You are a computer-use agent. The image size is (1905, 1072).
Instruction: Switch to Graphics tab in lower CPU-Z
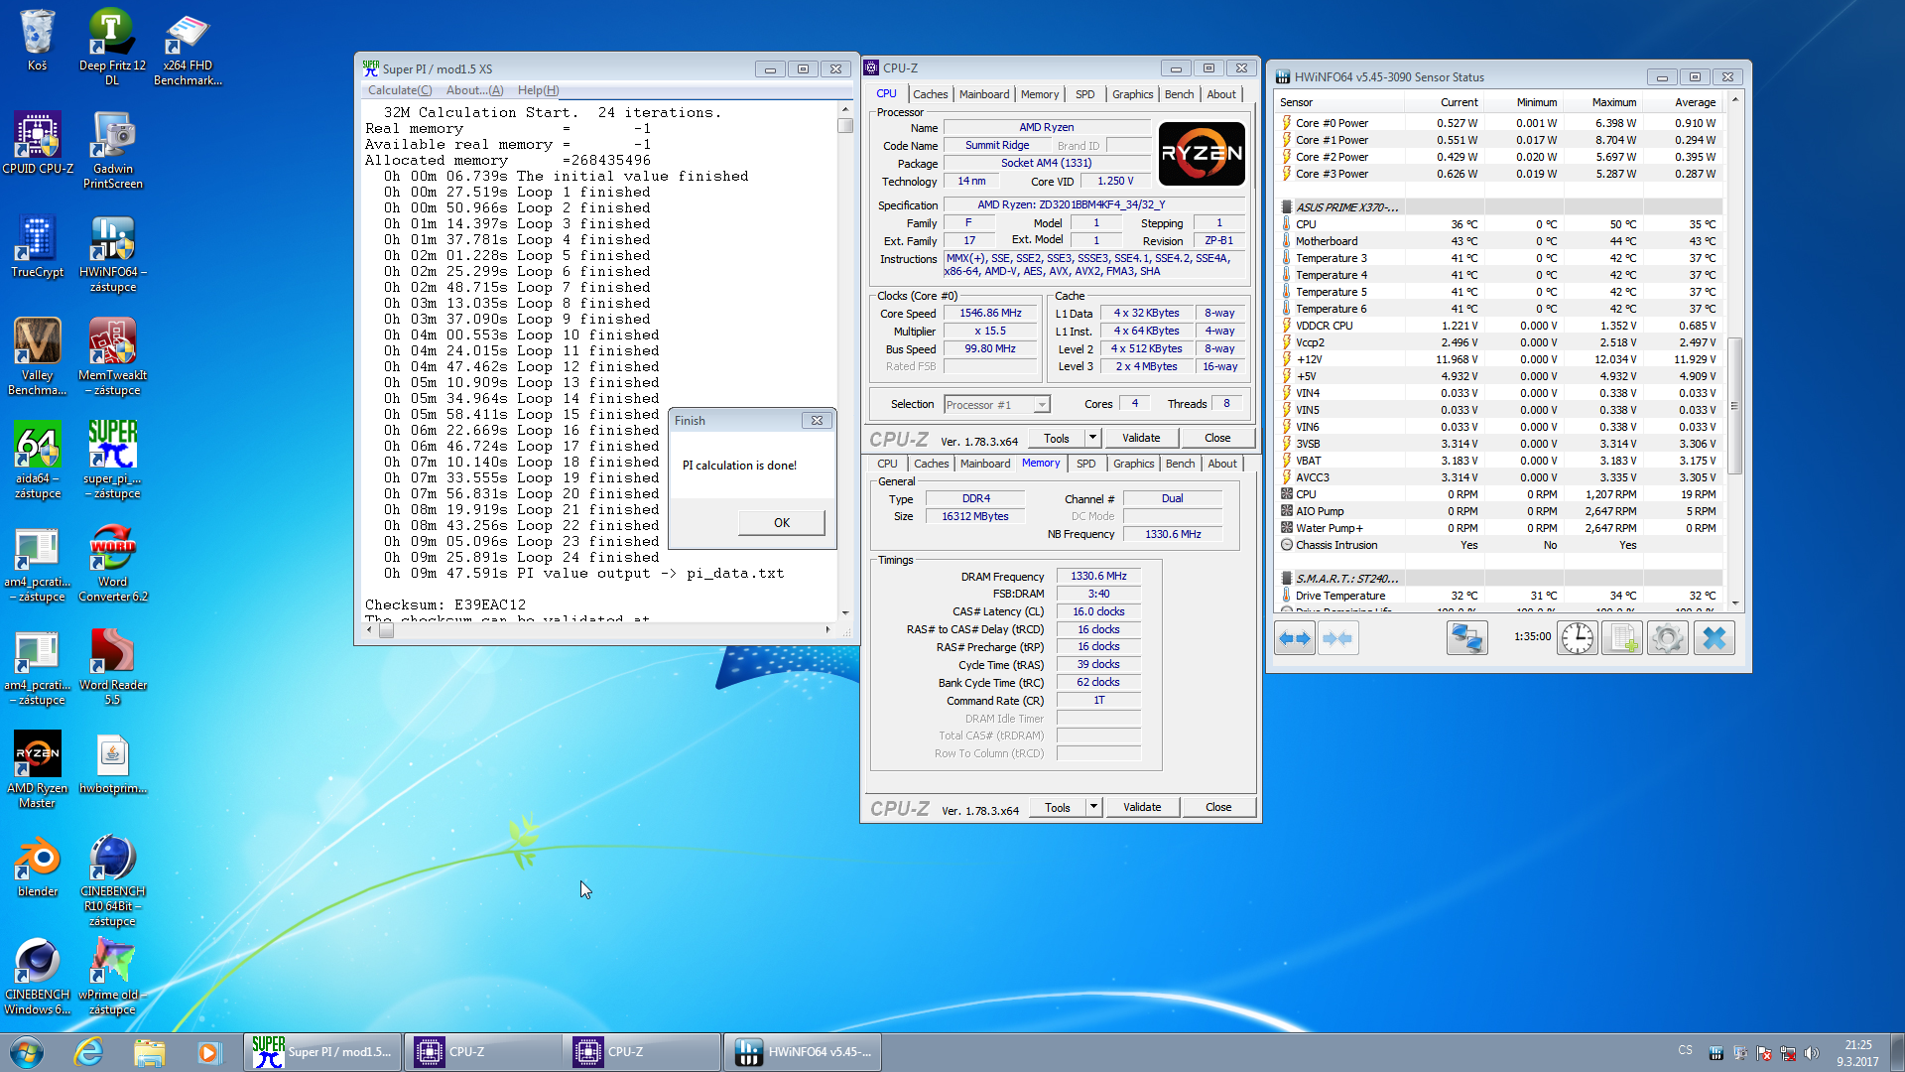1133,464
